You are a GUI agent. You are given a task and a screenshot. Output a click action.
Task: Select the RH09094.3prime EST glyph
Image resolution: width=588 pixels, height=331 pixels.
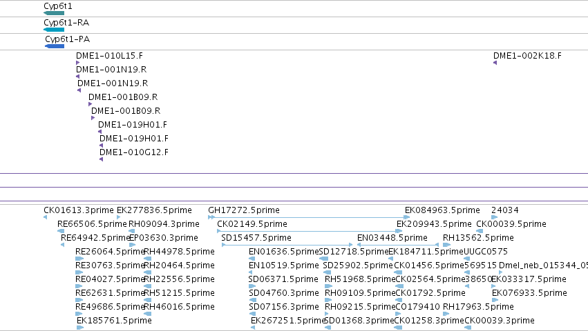(132, 231)
